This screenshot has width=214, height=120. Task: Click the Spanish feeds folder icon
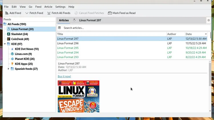point(12,69)
